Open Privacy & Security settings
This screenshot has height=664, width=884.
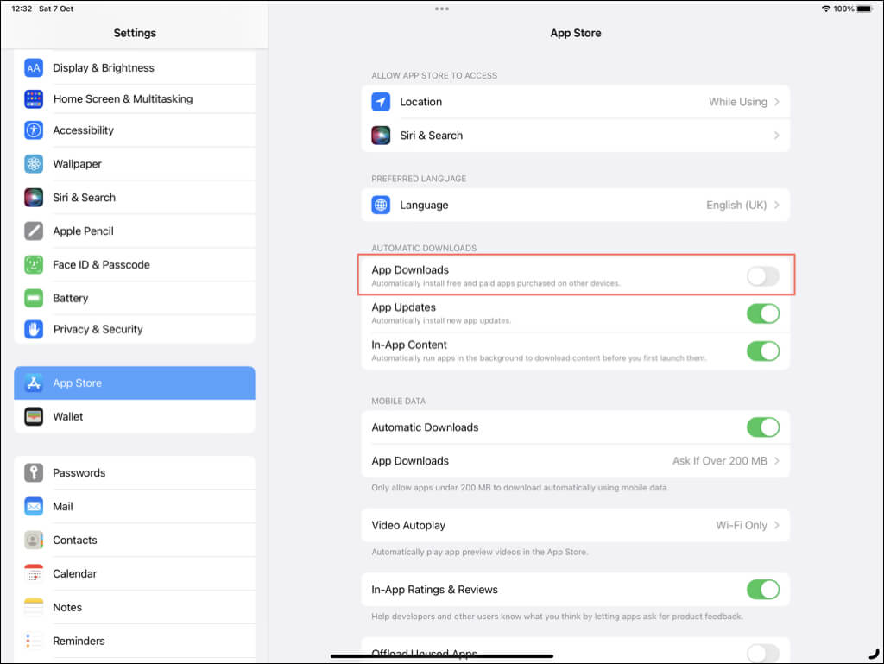click(134, 329)
